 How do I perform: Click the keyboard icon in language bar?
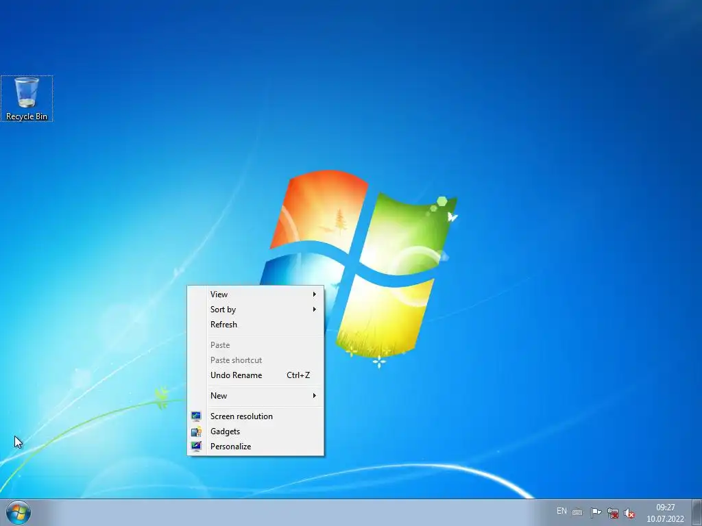pos(577,512)
